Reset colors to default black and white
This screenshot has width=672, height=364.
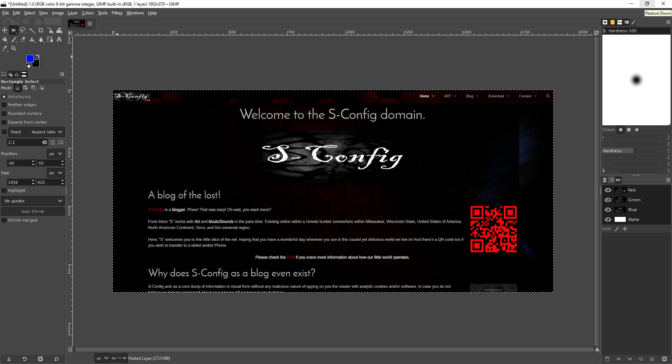(28, 65)
